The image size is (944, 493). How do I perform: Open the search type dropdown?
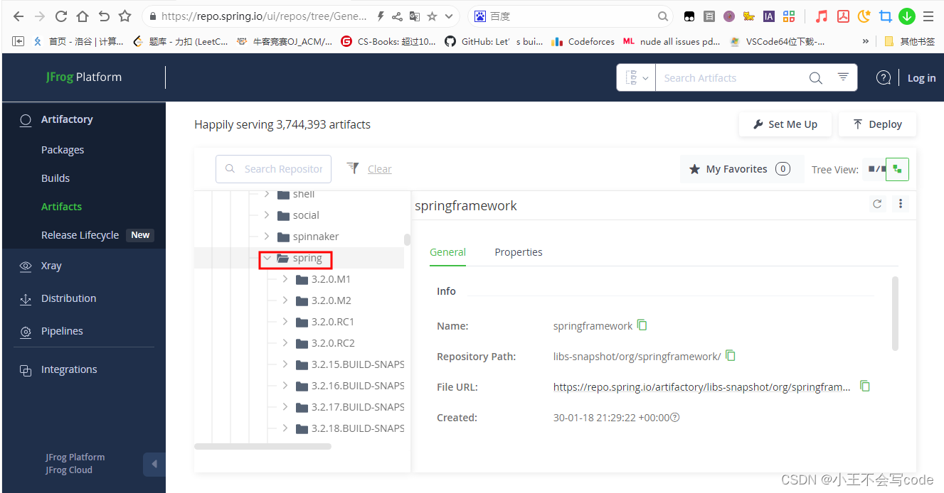point(636,78)
